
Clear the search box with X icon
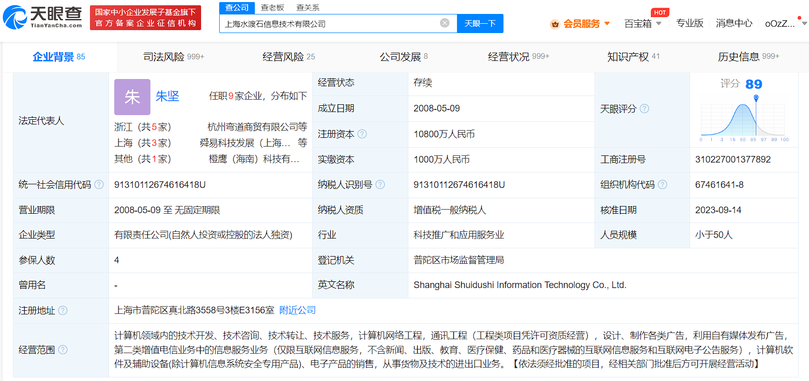(445, 23)
